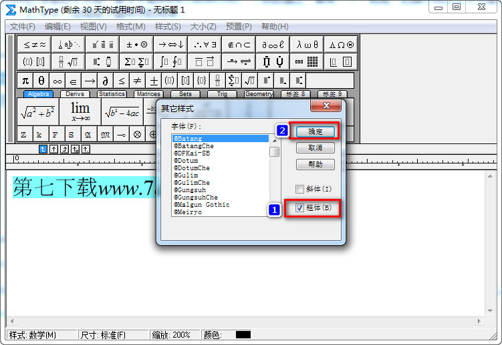Insert the not-equal symbol from small bar

coord(138,81)
